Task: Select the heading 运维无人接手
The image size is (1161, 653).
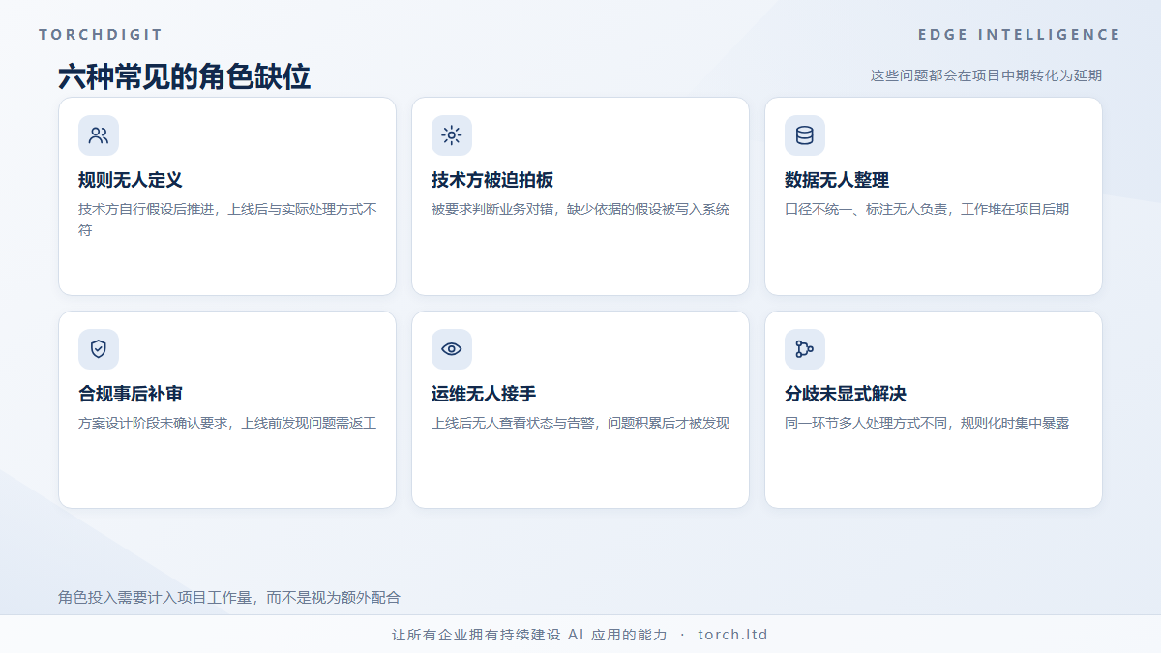Action: coord(484,395)
